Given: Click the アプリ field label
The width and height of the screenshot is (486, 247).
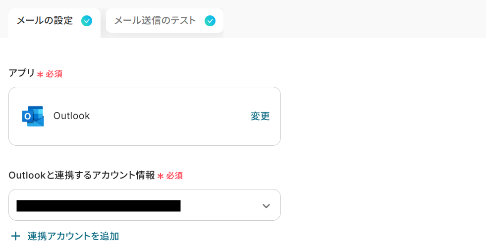Looking at the screenshot, I should pos(22,73).
